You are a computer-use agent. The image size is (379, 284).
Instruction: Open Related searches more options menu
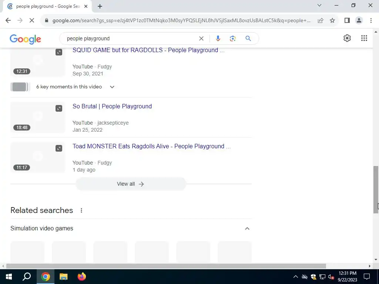tap(81, 210)
